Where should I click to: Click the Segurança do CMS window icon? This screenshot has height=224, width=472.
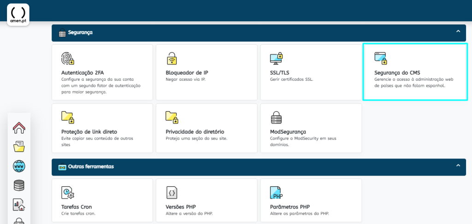[x=380, y=59]
